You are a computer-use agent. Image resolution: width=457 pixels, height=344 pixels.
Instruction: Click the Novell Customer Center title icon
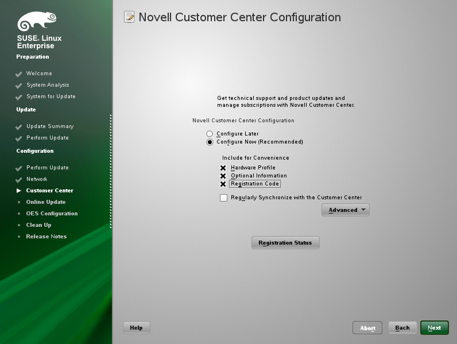pyautogui.click(x=129, y=17)
